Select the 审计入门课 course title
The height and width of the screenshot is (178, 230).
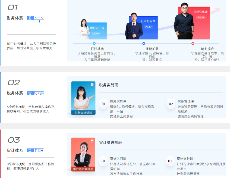pyautogui.click(x=118, y=158)
